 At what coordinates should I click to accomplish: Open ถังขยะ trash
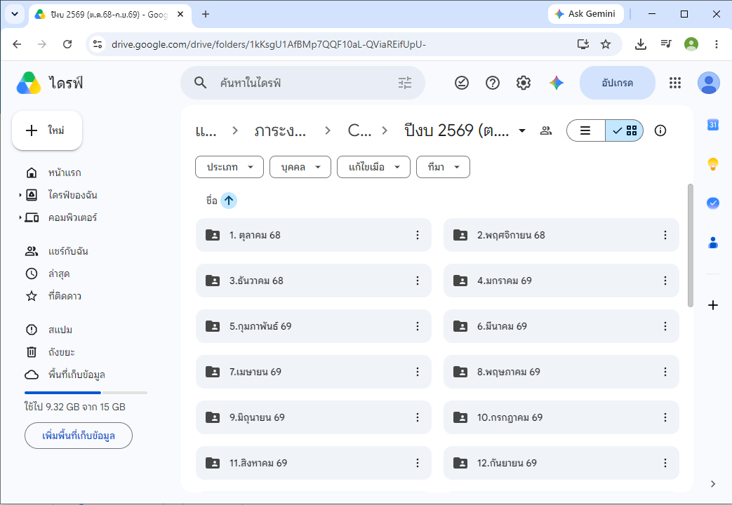(x=61, y=352)
